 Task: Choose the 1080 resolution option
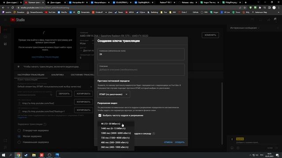116,133
